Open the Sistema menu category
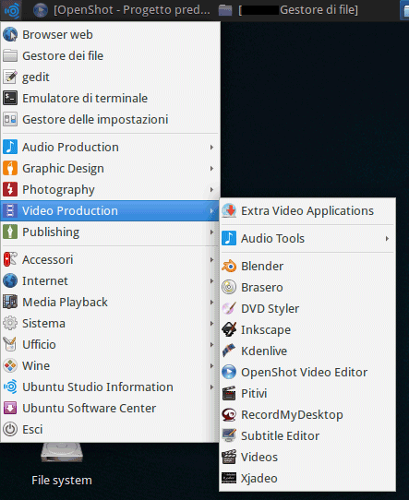The height and width of the screenshot is (500, 409). point(110,324)
